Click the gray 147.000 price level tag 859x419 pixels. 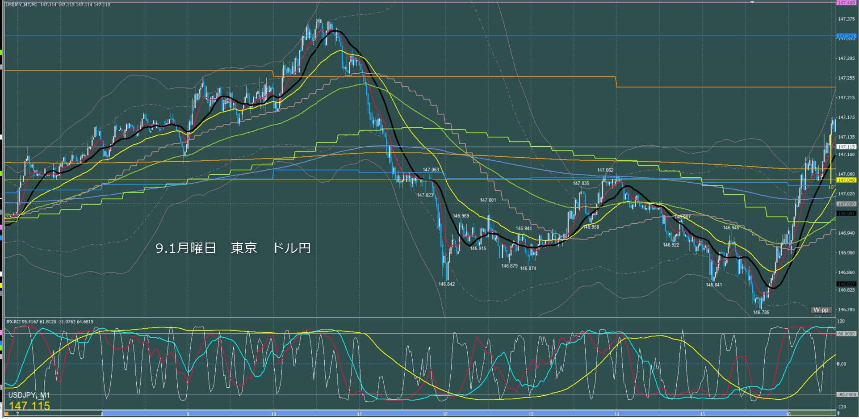tap(846, 204)
